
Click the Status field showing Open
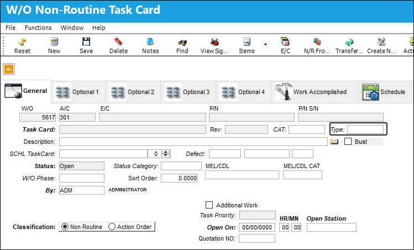[x=82, y=166]
